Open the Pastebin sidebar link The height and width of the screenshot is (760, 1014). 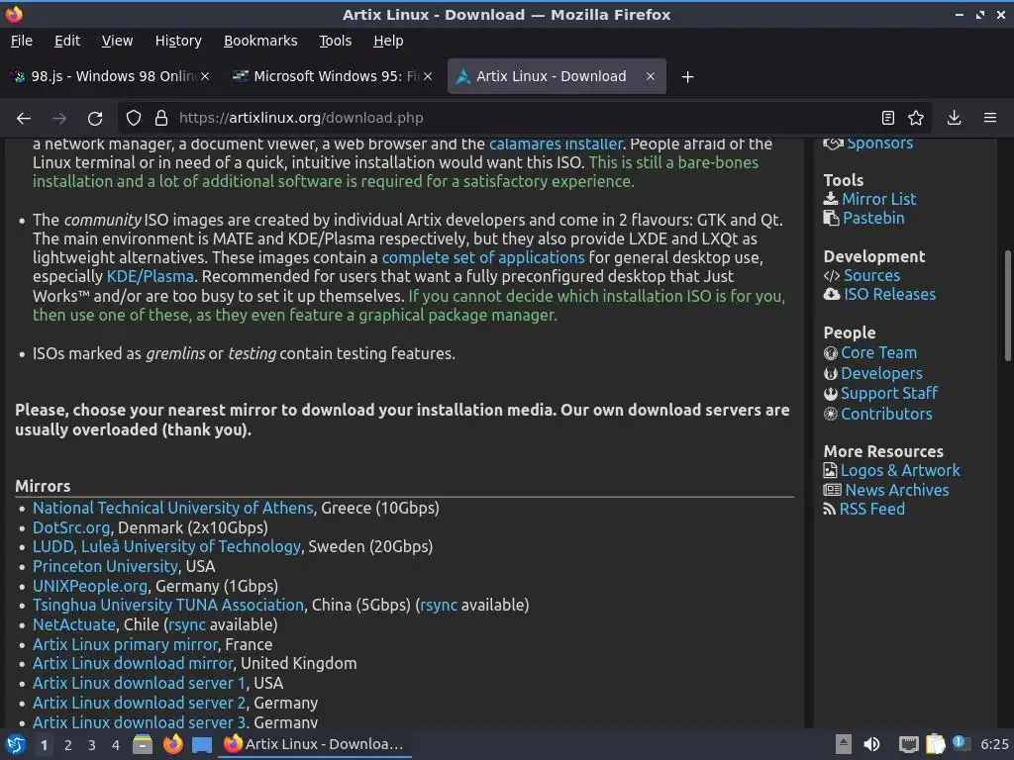pyautogui.click(x=873, y=218)
